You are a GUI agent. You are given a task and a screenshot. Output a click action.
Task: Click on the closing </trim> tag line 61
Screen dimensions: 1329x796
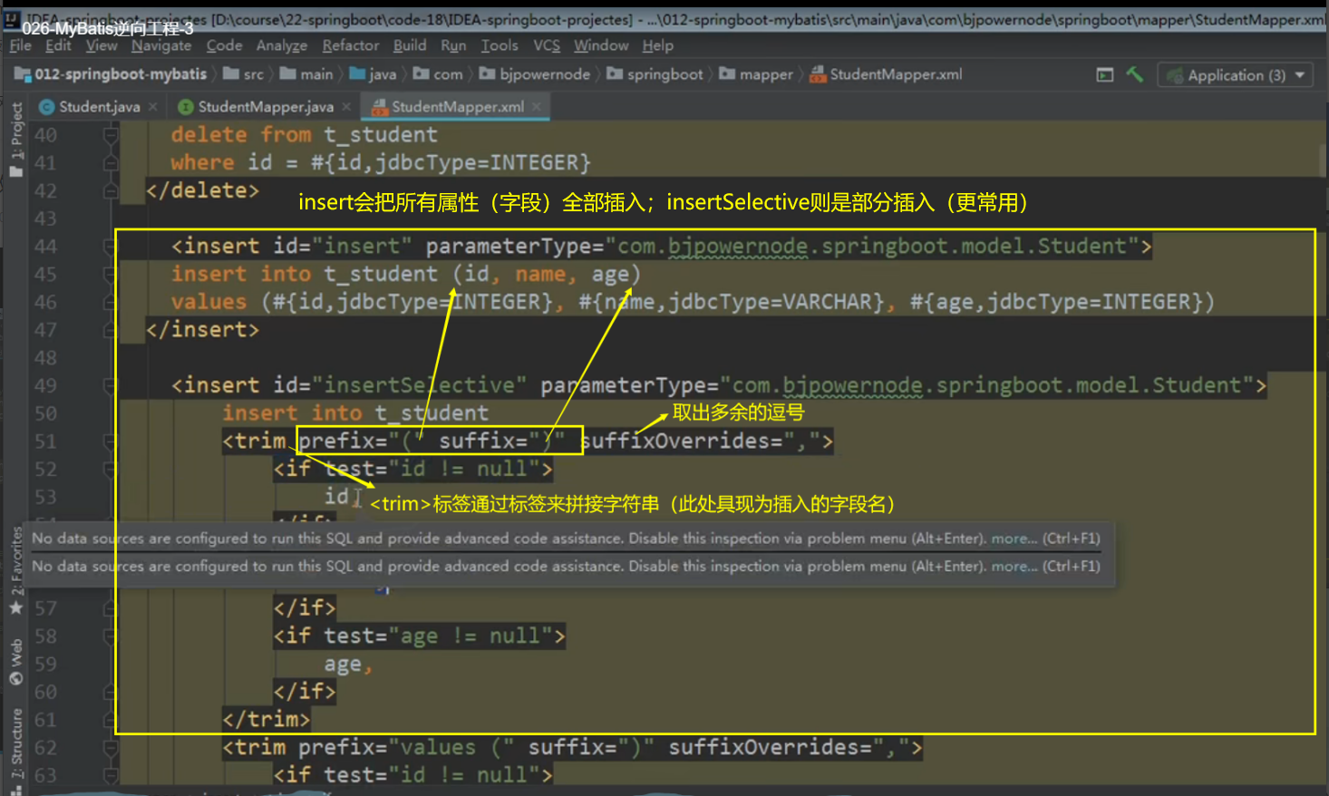pyautogui.click(x=266, y=720)
